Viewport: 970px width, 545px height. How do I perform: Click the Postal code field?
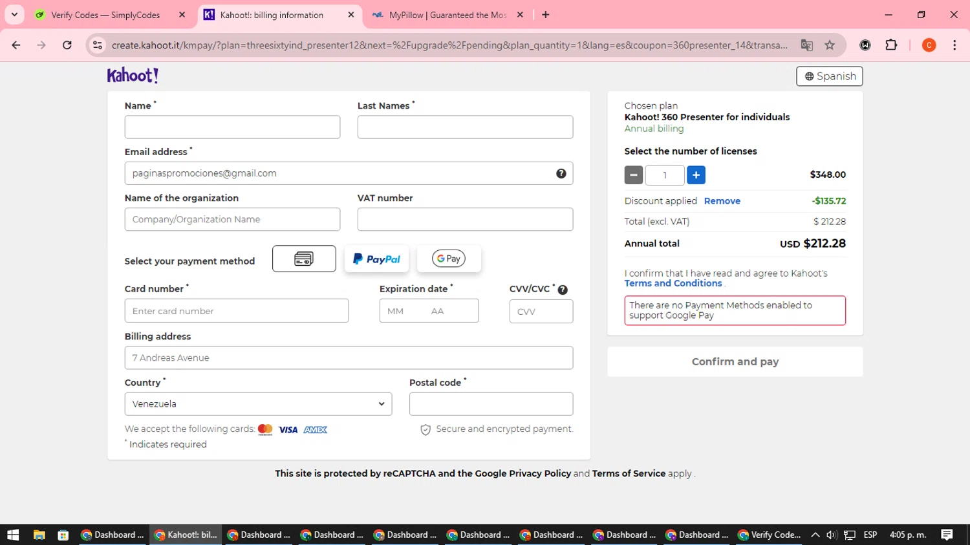491,404
